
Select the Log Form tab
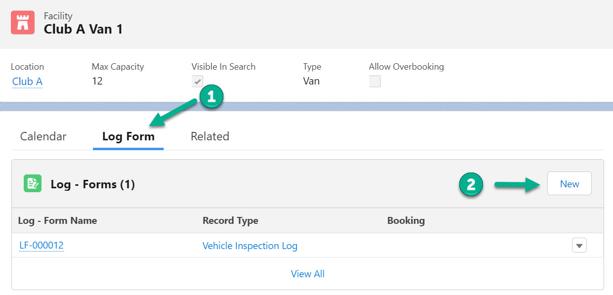[x=128, y=136]
